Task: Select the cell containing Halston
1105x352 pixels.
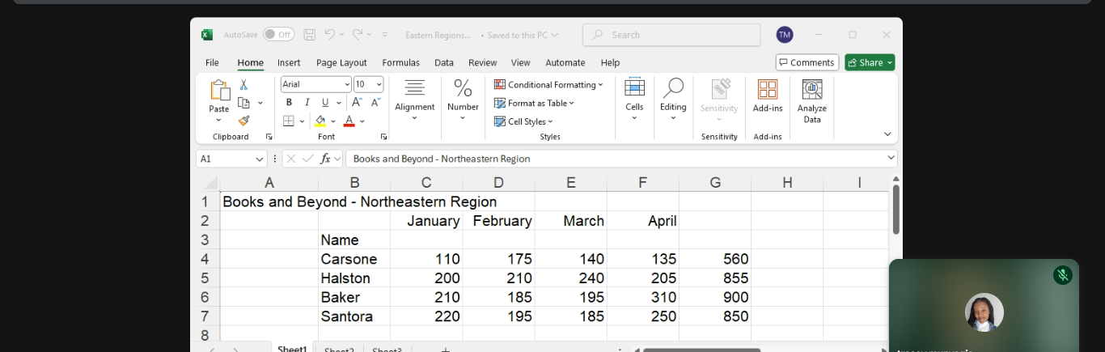Action: (354, 278)
